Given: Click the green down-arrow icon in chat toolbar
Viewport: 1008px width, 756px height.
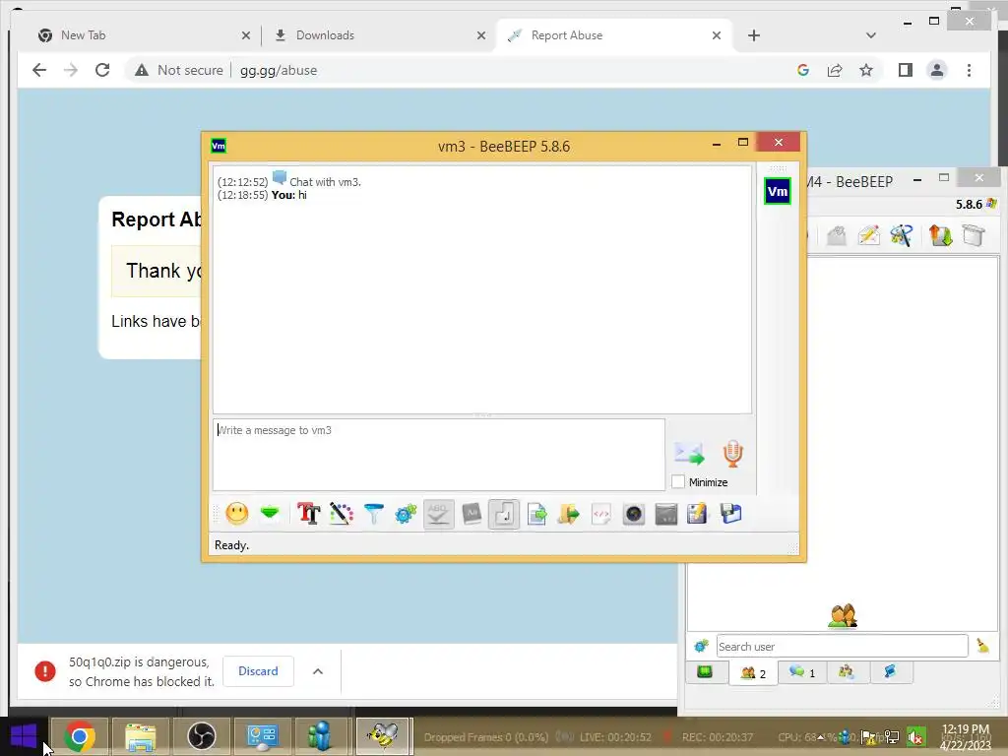Looking at the screenshot, I should (x=270, y=513).
